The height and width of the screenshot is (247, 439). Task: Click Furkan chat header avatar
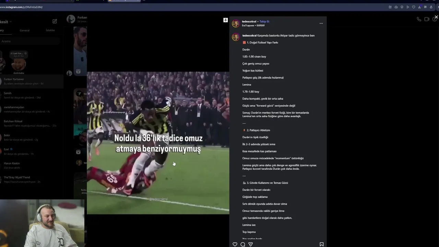click(x=71, y=19)
